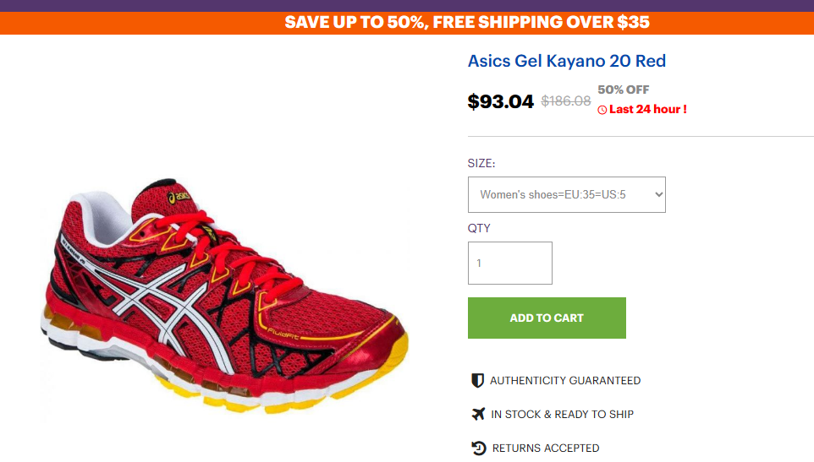
Task: Open the Asics Gel Kayano 20 Red title link
Action: coord(566,61)
